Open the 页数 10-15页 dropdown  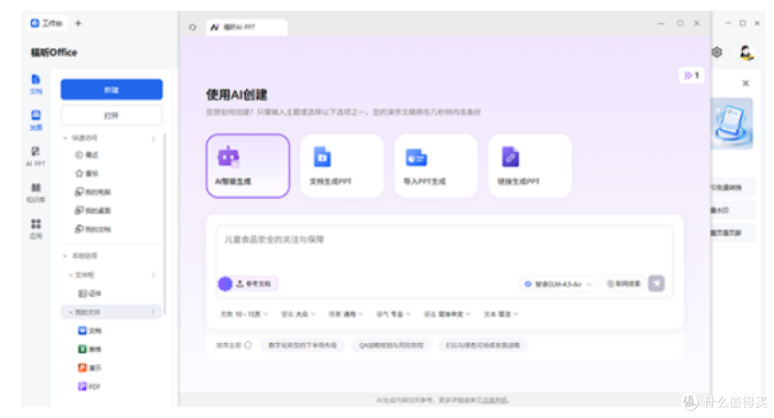pos(244,314)
